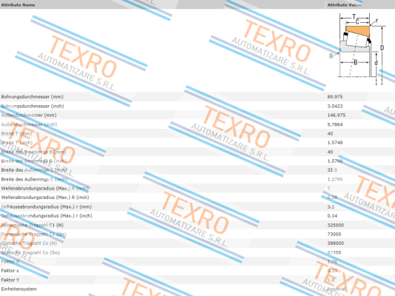Select the Statische Tragzahl Co (N) label

(29, 243)
